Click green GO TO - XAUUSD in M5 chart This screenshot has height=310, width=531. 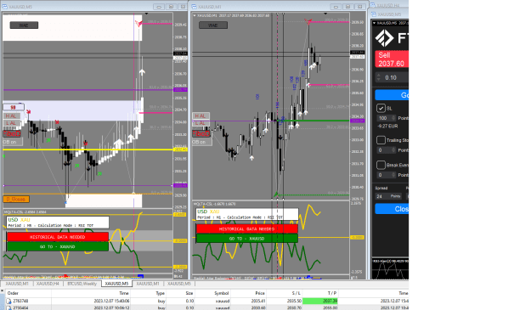point(58,246)
